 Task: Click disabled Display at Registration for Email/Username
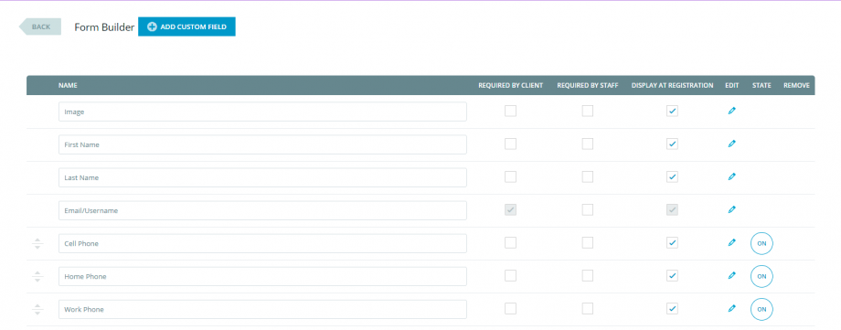(x=672, y=210)
